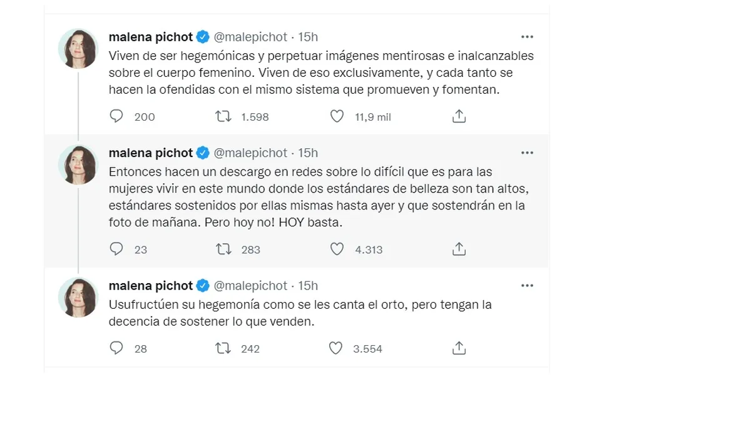This screenshot has width=751, height=422.
Task: Reply to the tweet with 23 replies
Action: [x=116, y=249]
